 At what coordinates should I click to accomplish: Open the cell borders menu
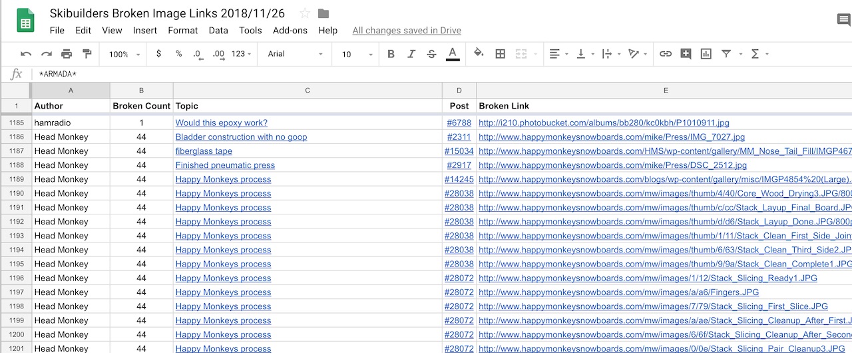click(500, 54)
